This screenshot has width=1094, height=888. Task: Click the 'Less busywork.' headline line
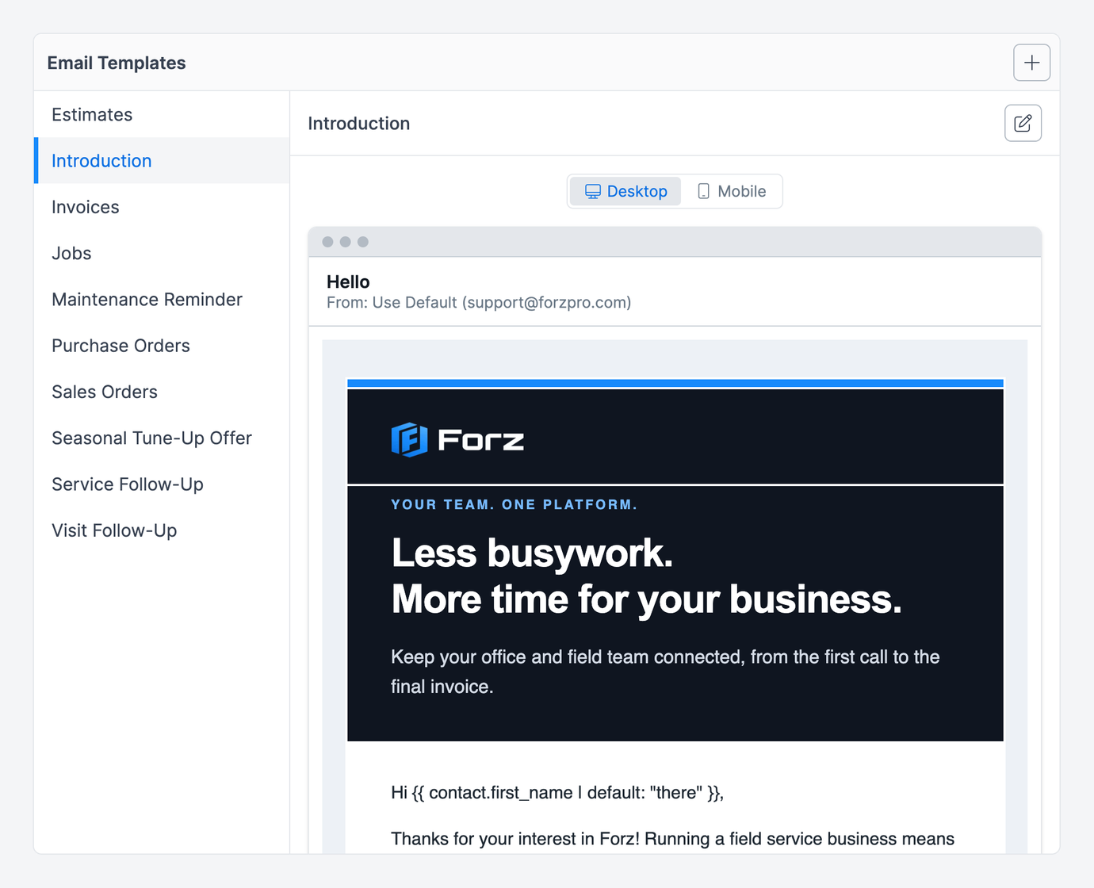pos(532,553)
